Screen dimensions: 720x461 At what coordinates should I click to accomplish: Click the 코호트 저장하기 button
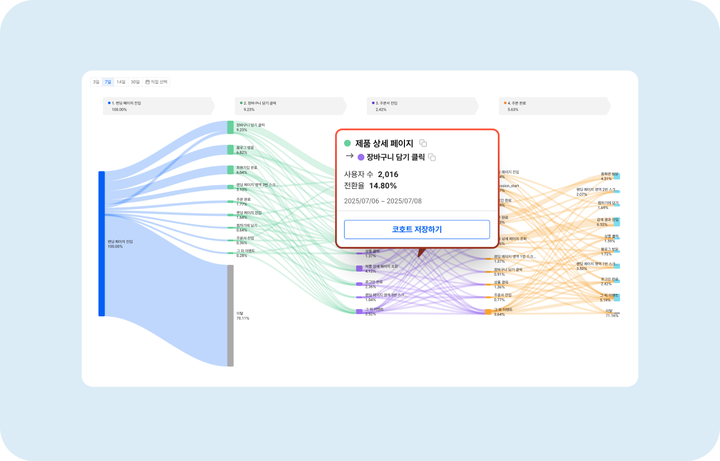tap(417, 230)
